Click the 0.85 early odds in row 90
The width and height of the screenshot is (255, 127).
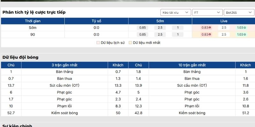pyautogui.click(x=142, y=35)
